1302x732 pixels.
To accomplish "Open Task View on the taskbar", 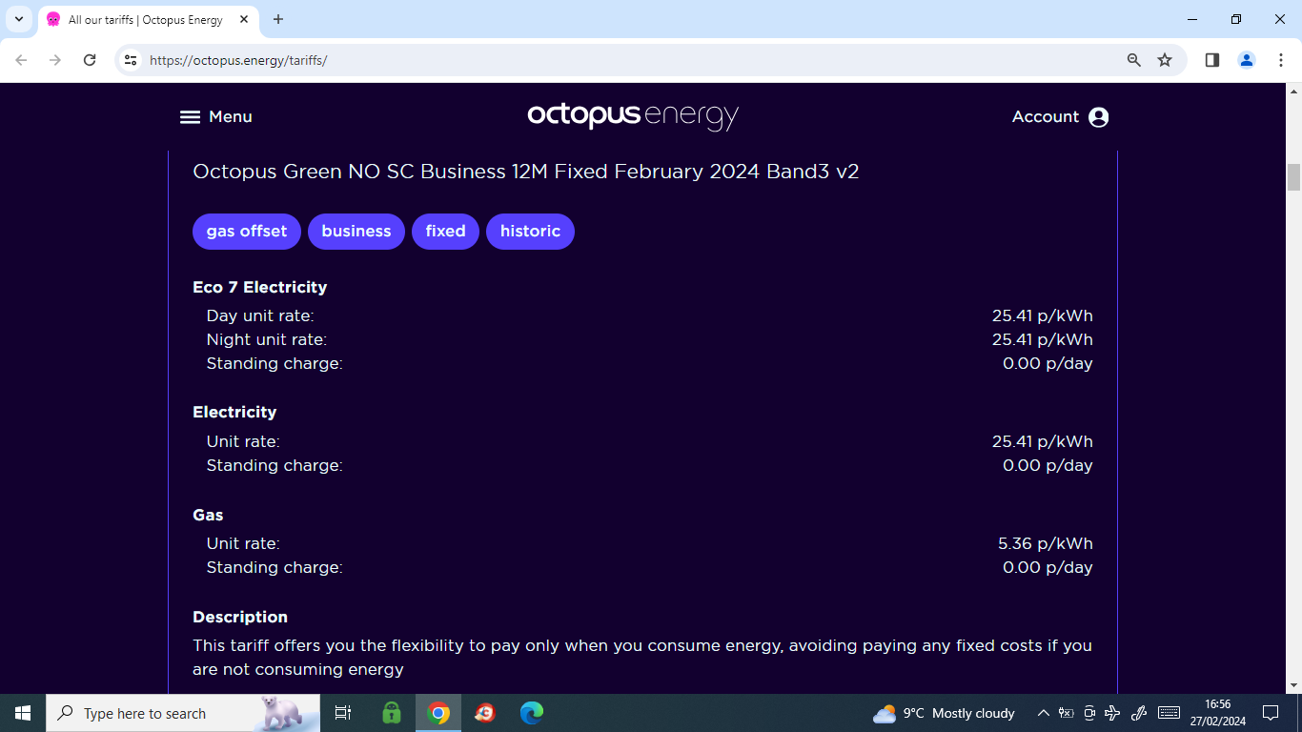I will click(343, 713).
